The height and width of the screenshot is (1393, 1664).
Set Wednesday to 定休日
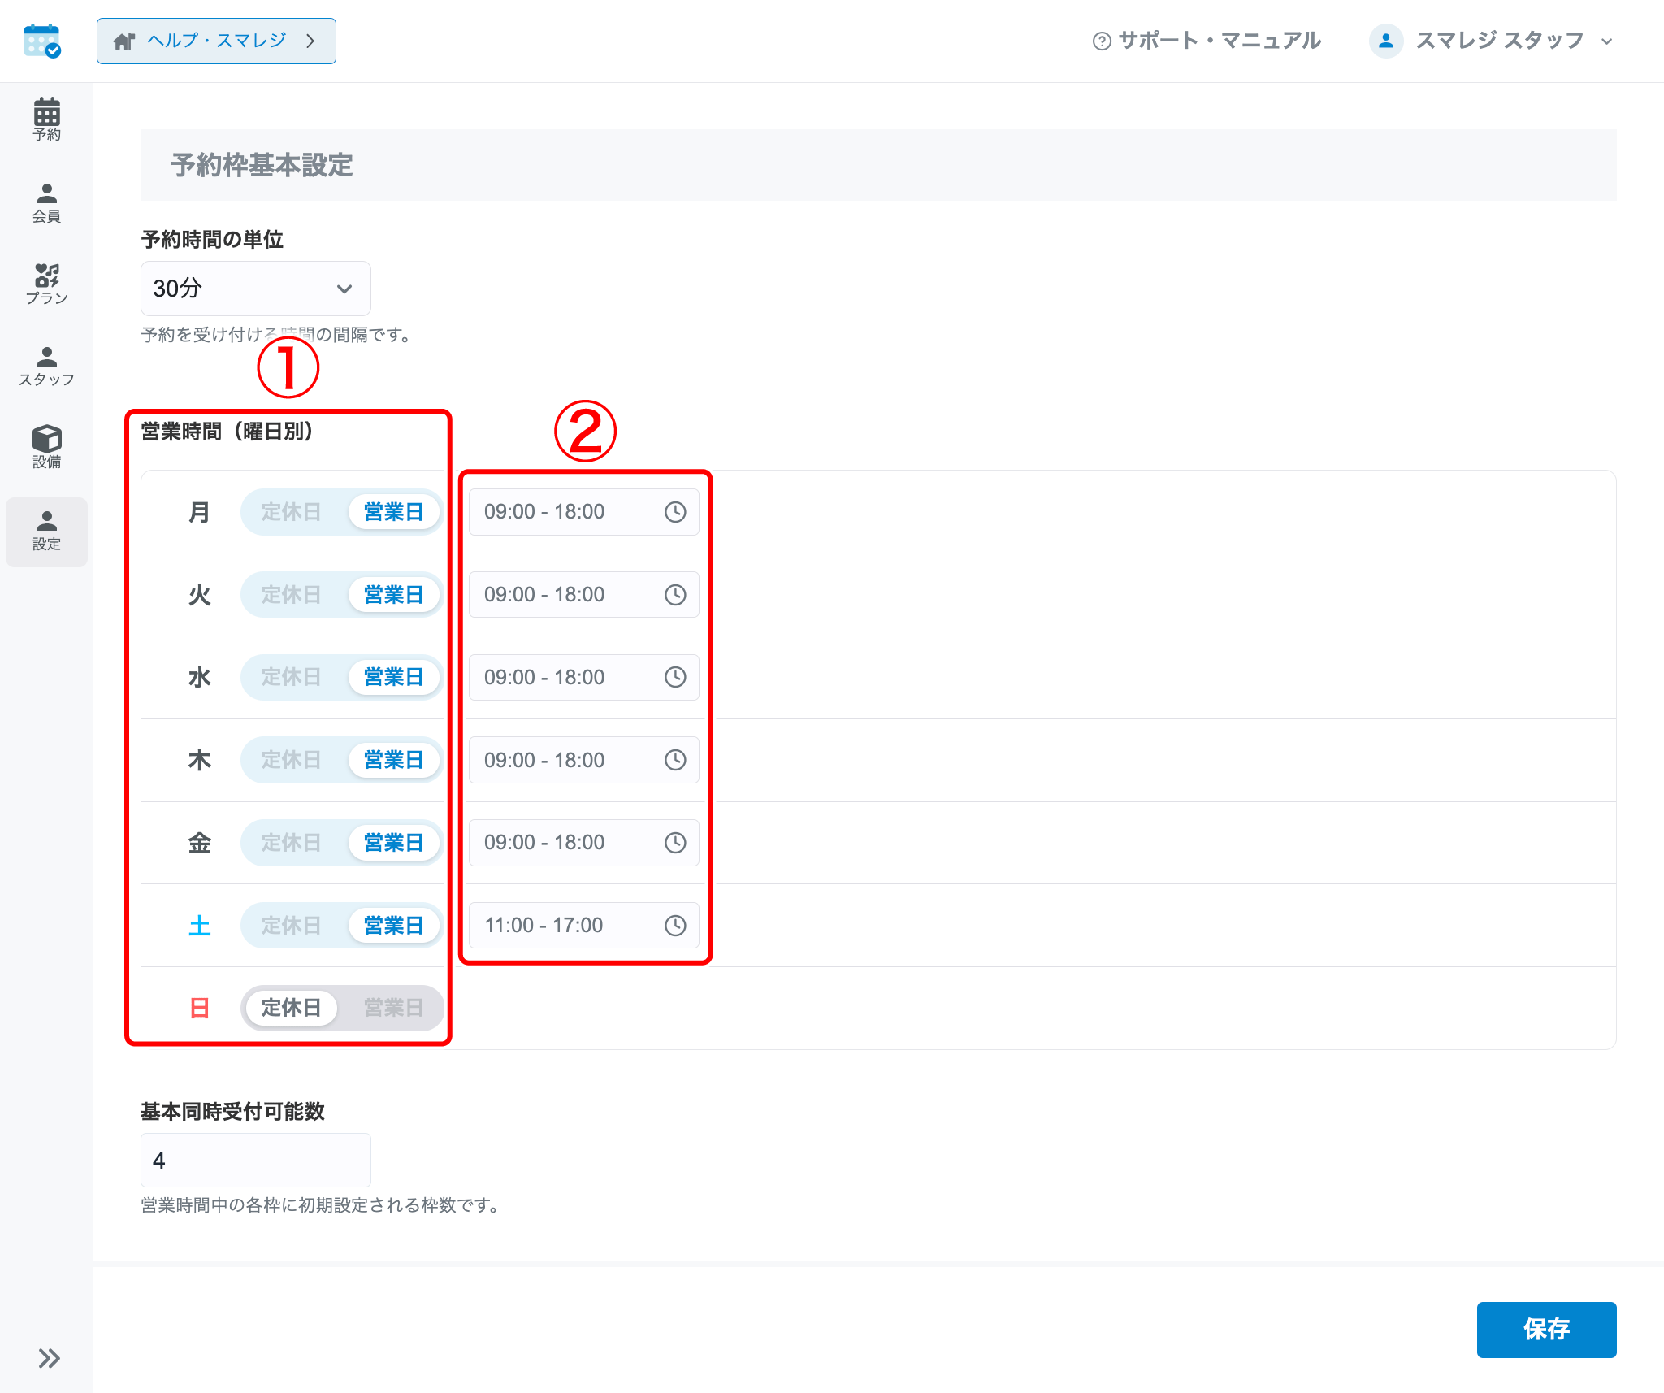(291, 677)
